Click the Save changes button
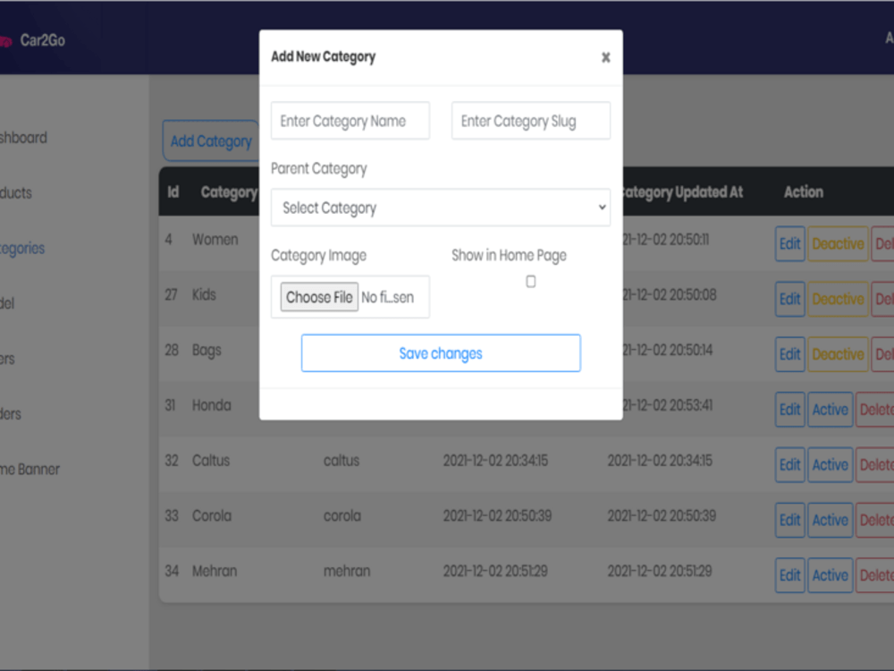 coord(440,352)
